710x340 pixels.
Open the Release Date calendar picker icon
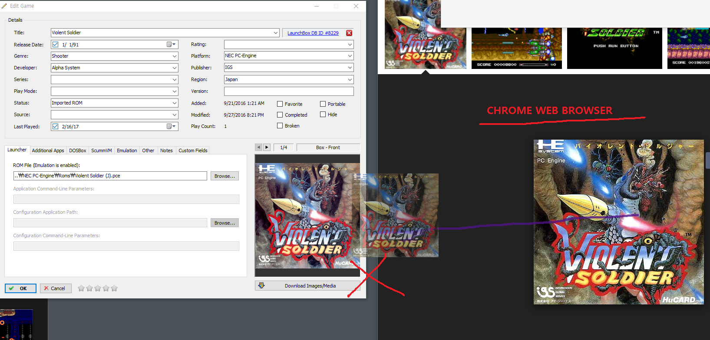169,44
